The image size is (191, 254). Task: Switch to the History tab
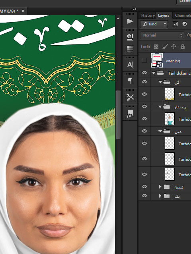click(x=148, y=15)
